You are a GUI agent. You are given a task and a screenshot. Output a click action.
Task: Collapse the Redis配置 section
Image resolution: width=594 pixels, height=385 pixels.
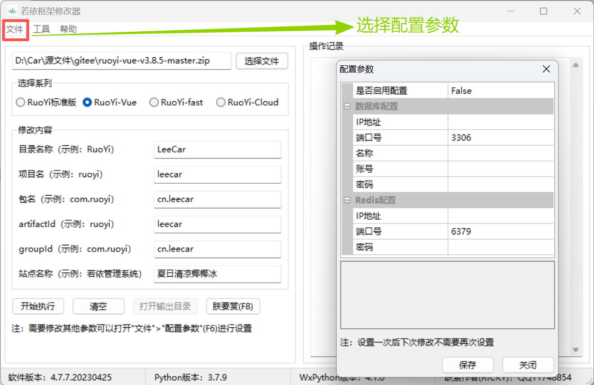[347, 200]
